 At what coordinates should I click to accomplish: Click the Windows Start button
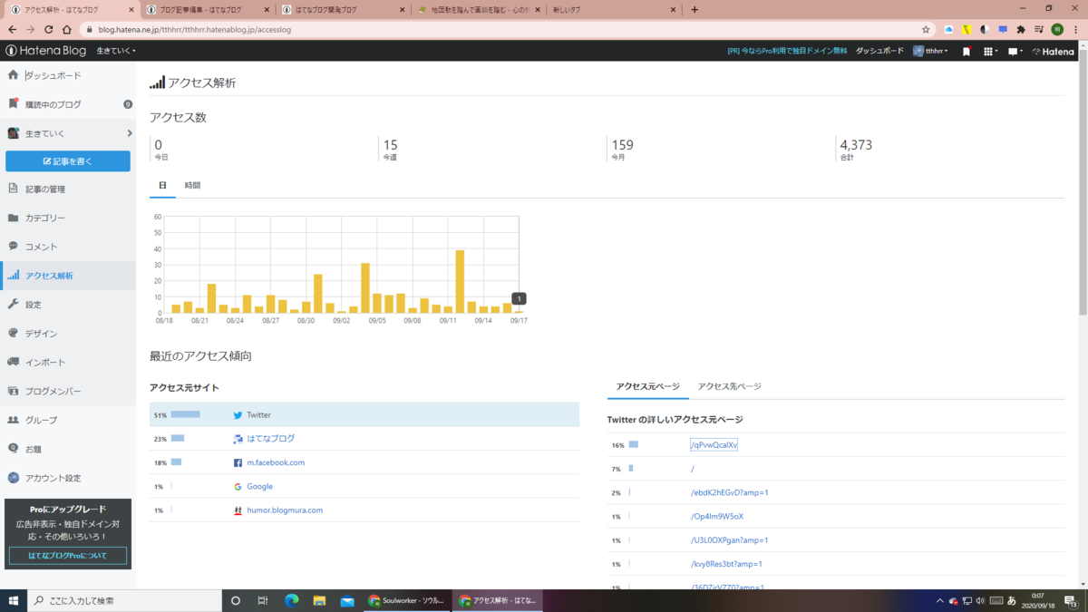pyautogui.click(x=14, y=600)
